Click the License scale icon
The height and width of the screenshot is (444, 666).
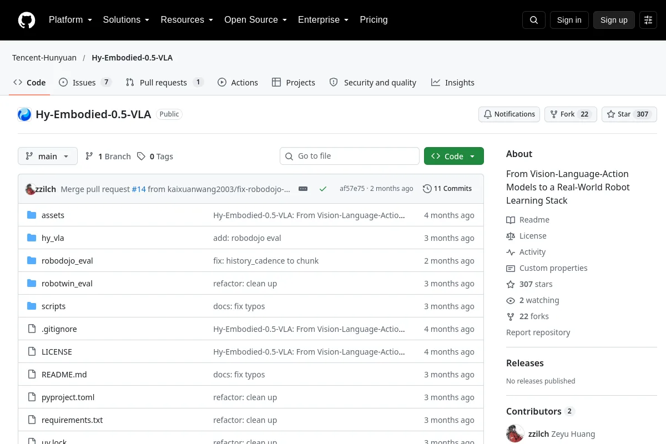[511, 236]
